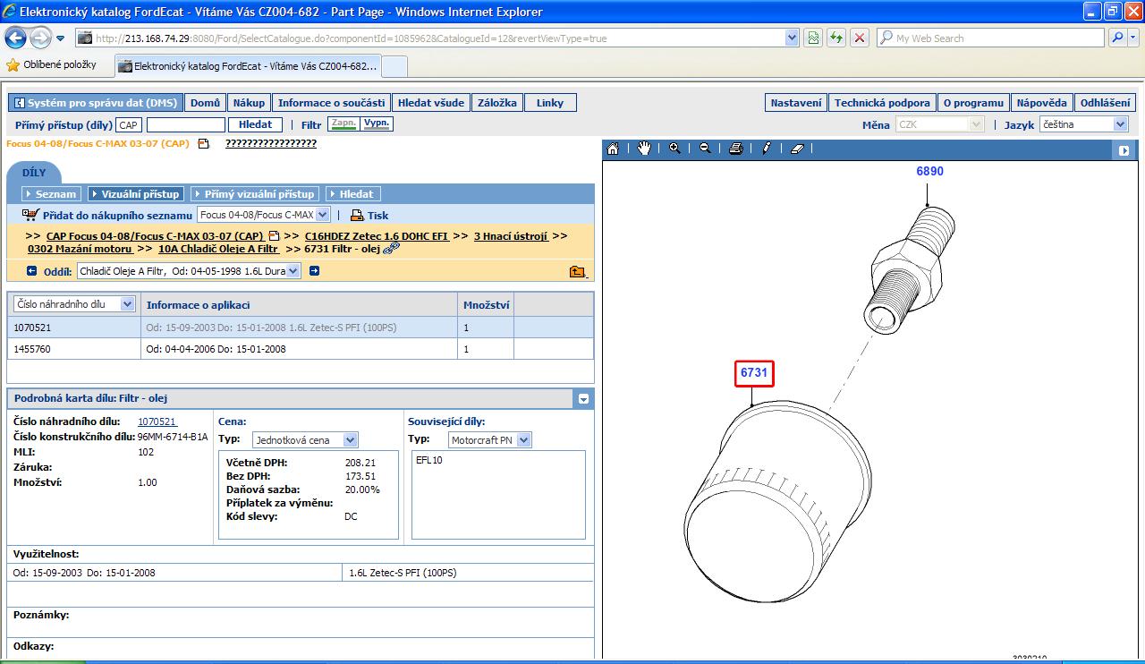This screenshot has height=664, width=1145.
Task: Go to next section arrow beside Oddíl
Action: [314, 271]
